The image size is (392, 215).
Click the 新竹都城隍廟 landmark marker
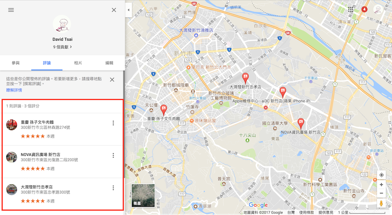tap(176, 90)
